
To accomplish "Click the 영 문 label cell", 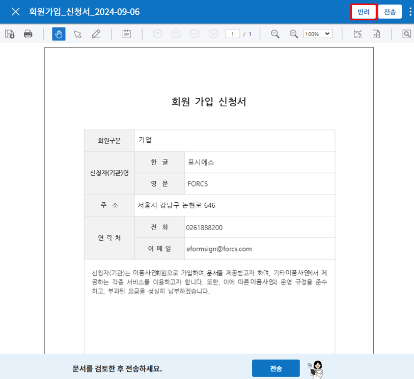I will point(159,184).
